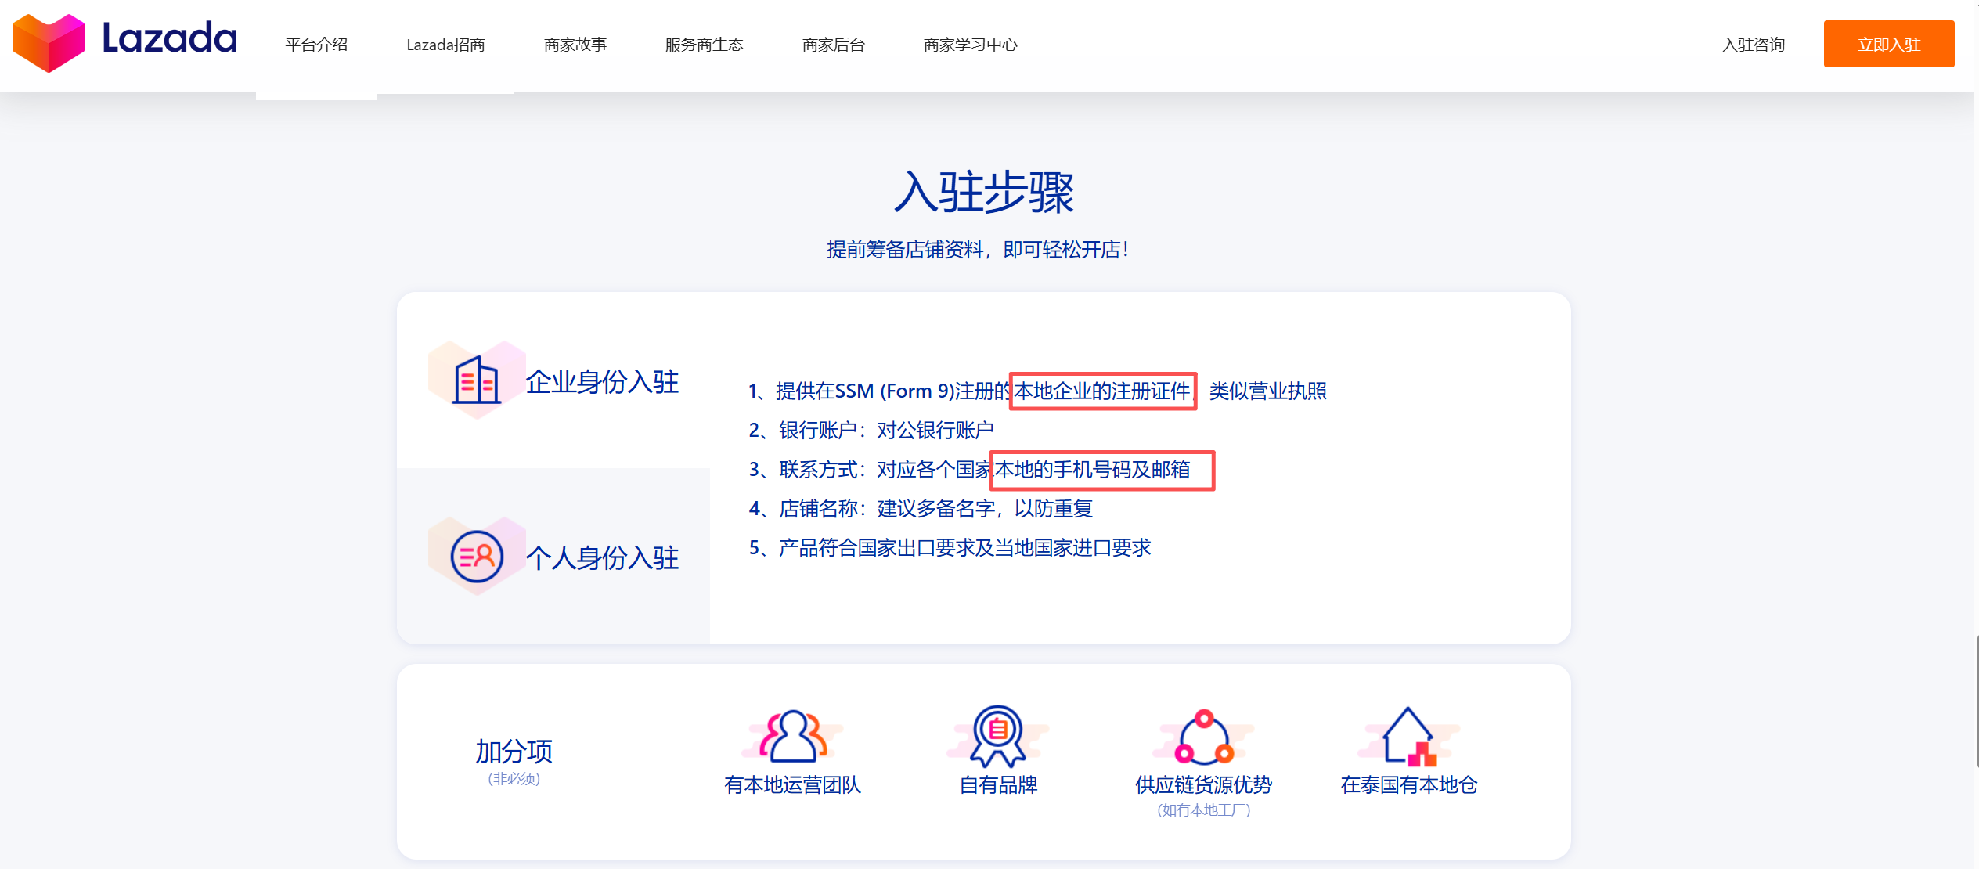This screenshot has width=1979, height=869.
Task: Open the 商家故事 menu item
Action: tap(575, 45)
